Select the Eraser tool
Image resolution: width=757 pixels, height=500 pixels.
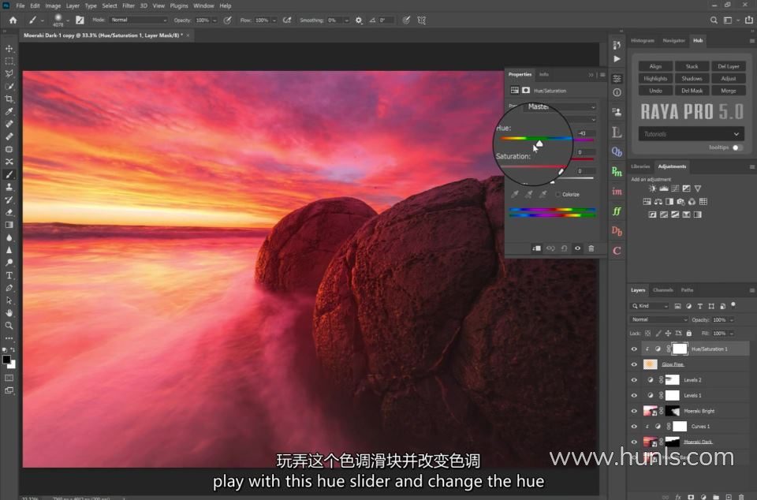[x=9, y=212]
